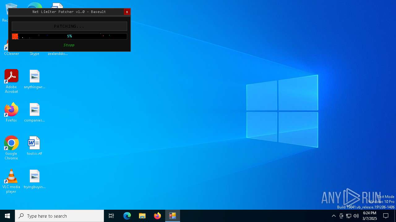The width and height of the screenshot is (396, 222).
Task: Open the Adobe Acrobat desktop shortcut
Action: [11, 81]
